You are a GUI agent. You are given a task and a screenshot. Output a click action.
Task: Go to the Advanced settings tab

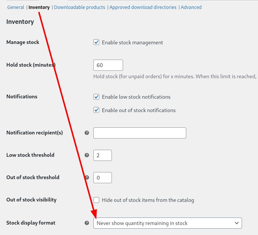[191, 7]
